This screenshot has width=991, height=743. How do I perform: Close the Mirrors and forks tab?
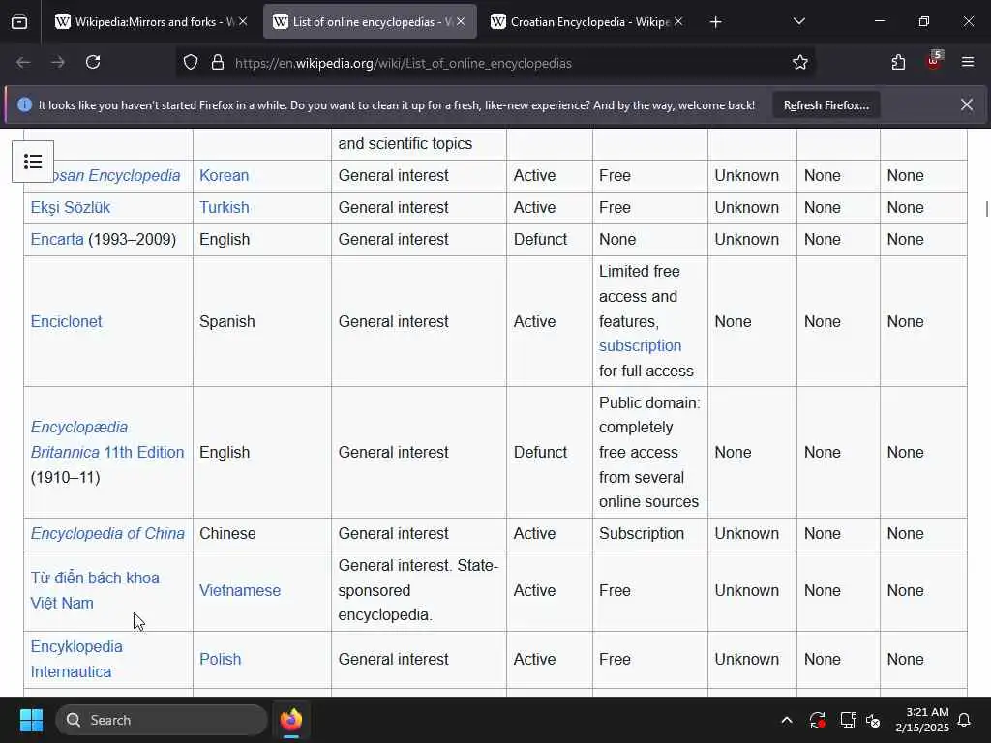click(243, 22)
